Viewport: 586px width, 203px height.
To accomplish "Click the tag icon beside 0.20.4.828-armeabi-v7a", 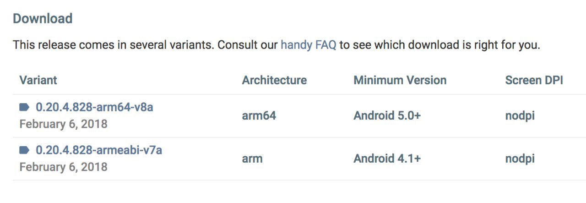I will 24,150.
